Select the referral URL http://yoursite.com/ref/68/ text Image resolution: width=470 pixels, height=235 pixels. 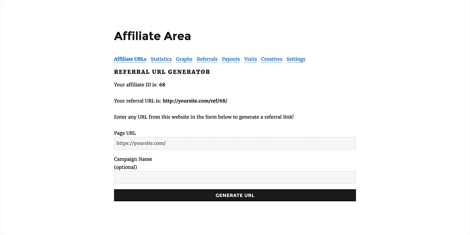[x=195, y=101]
